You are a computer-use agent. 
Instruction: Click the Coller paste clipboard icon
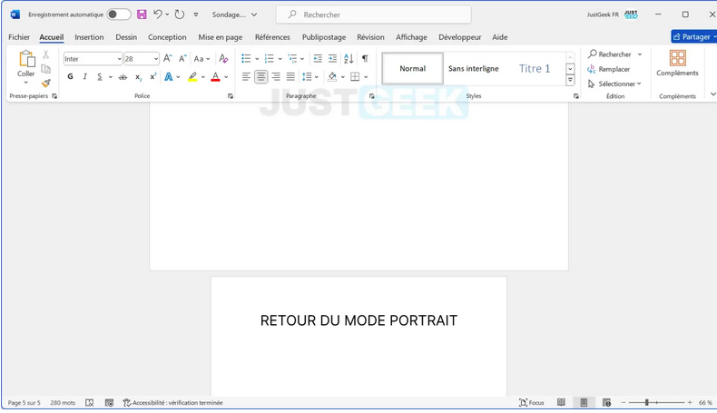(26, 60)
